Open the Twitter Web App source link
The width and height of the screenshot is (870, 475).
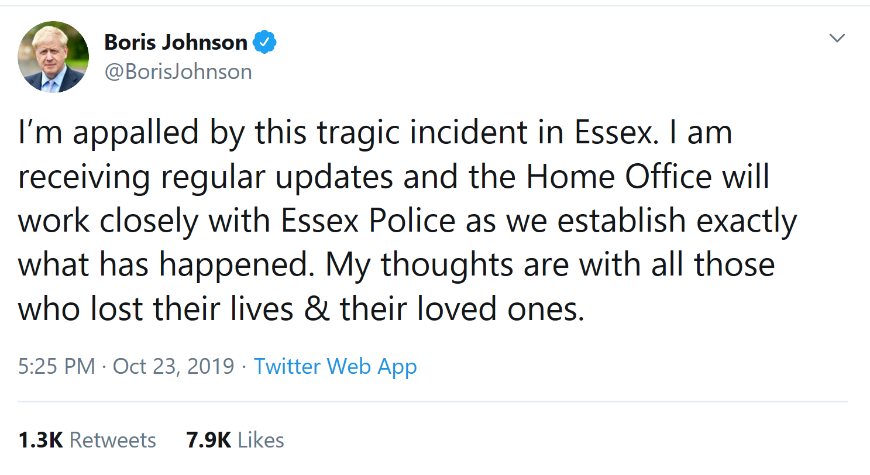(335, 366)
